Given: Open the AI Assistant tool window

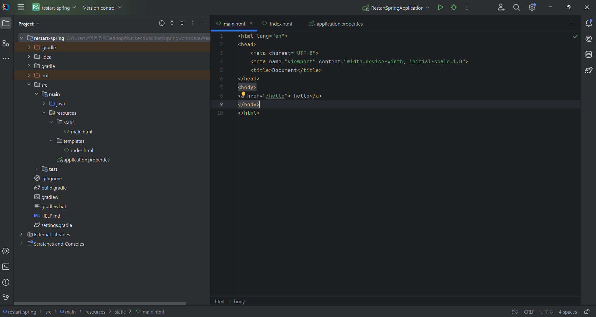Looking at the screenshot, I should (589, 39).
